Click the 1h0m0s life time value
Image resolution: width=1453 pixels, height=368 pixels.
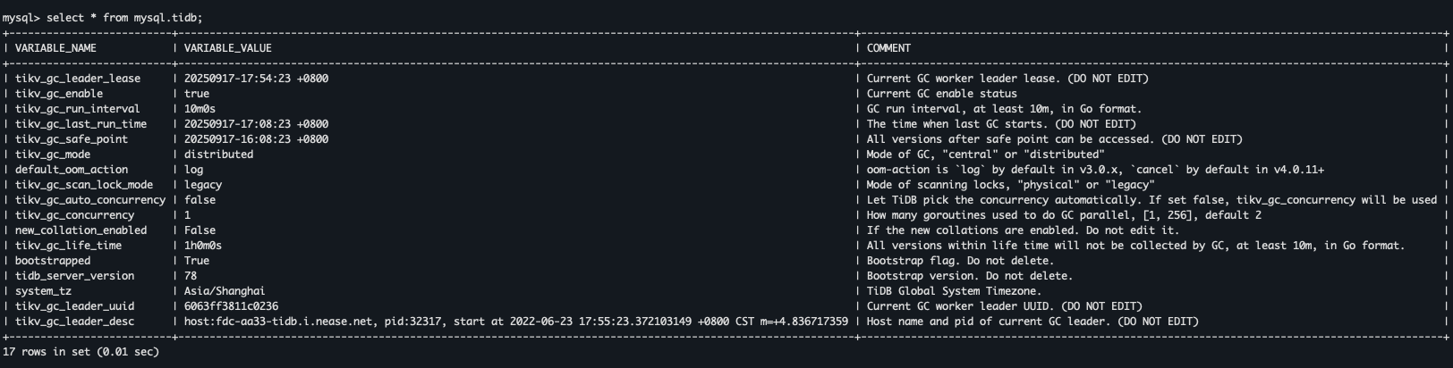(x=203, y=246)
